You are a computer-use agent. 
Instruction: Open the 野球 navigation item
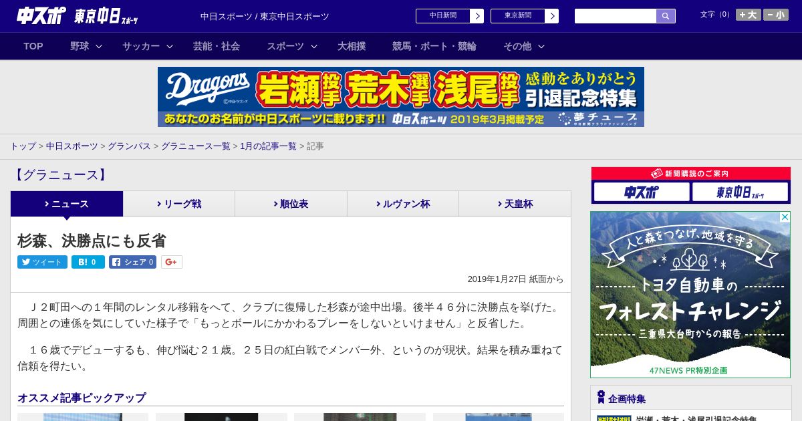coord(80,46)
